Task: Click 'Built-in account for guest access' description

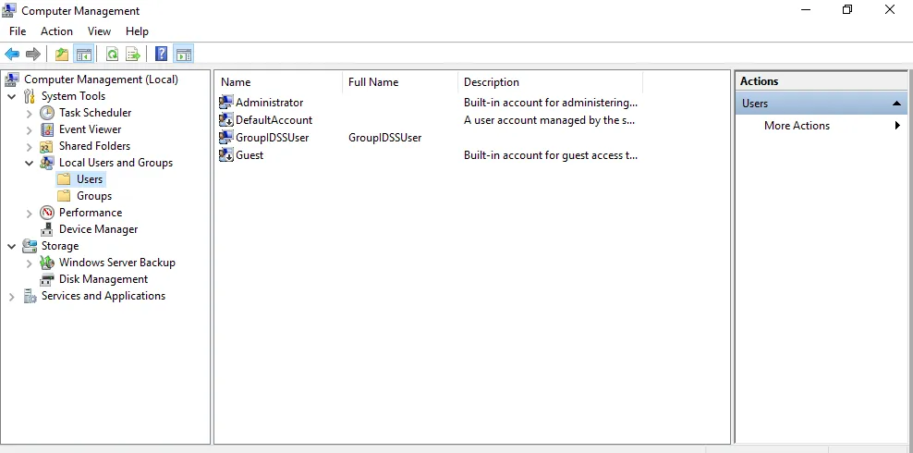Action: [x=551, y=155]
